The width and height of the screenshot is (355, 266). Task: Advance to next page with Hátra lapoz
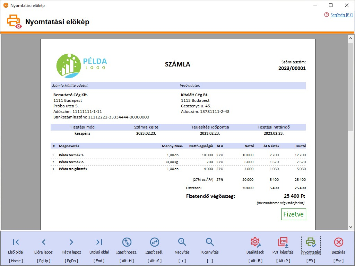71,242
